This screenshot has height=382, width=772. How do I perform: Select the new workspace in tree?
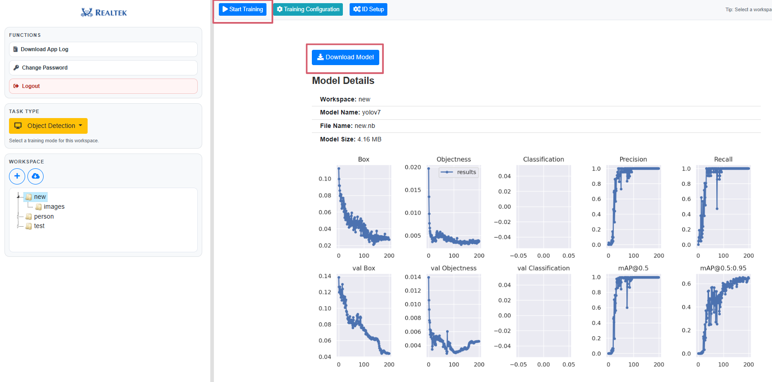40,197
